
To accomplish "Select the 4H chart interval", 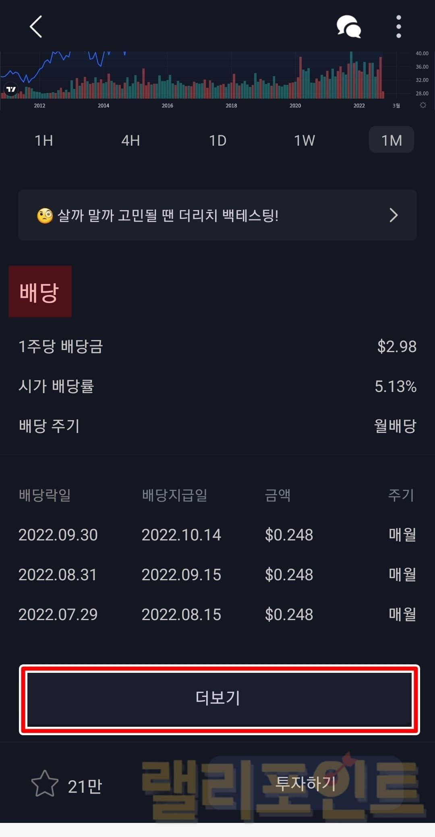I will 130,140.
